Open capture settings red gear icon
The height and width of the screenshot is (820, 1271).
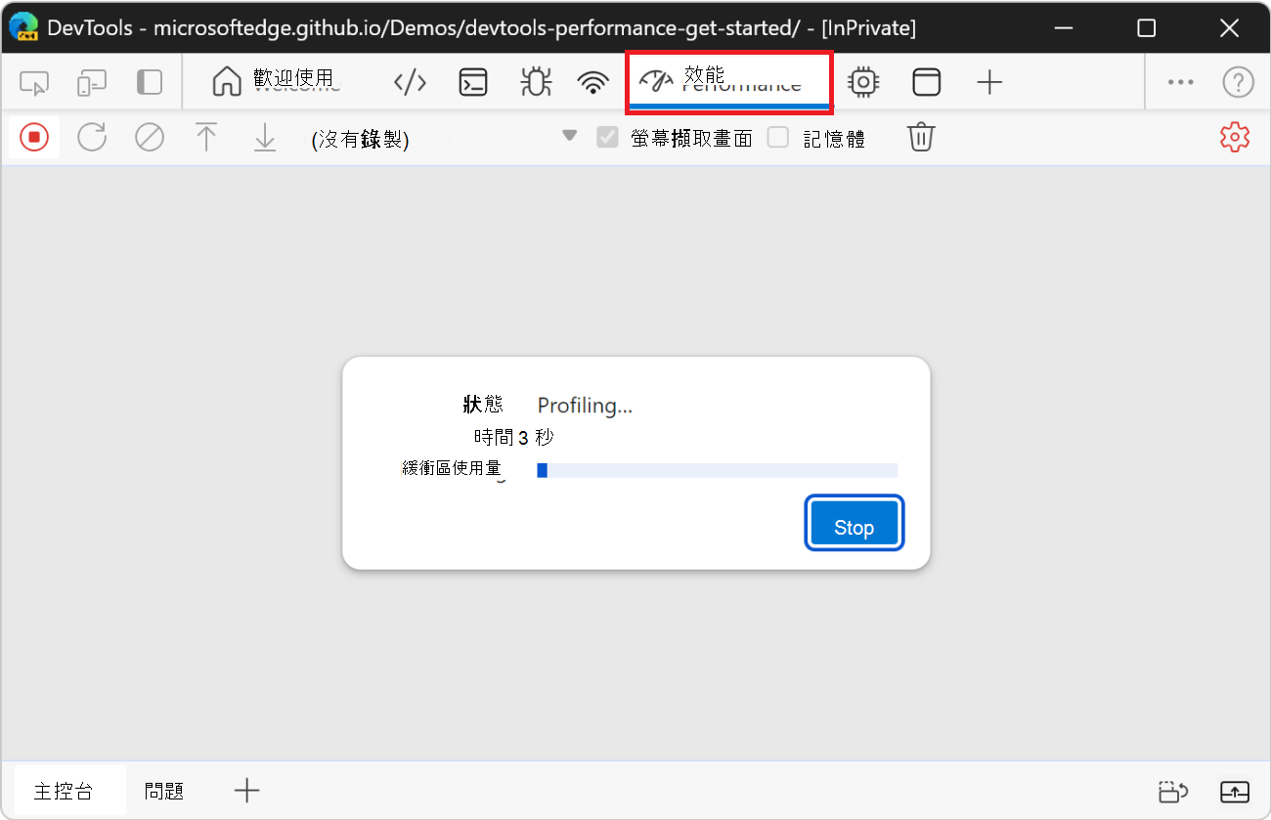1235,138
